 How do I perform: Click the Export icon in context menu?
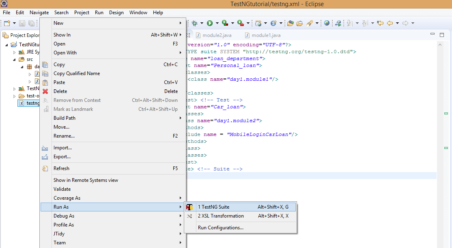[x=45, y=157]
